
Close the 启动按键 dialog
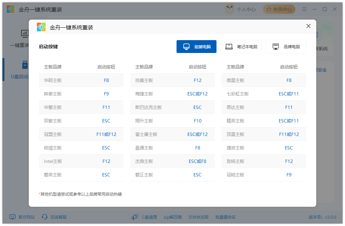(x=308, y=26)
